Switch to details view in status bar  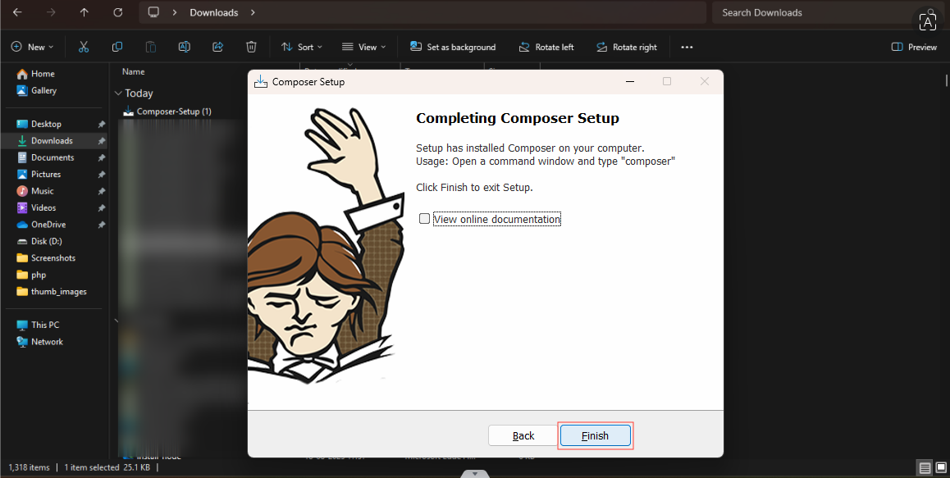925,468
